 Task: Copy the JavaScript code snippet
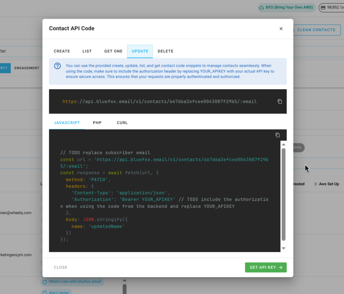coord(277,135)
